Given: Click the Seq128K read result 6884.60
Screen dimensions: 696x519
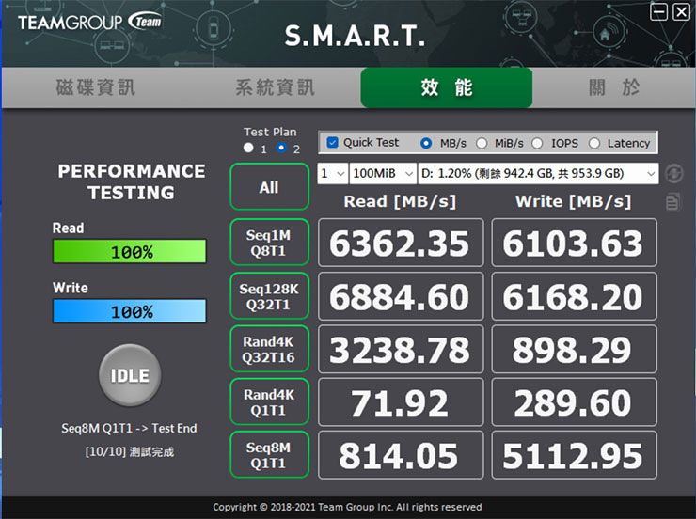Looking at the screenshot, I should click(401, 296).
